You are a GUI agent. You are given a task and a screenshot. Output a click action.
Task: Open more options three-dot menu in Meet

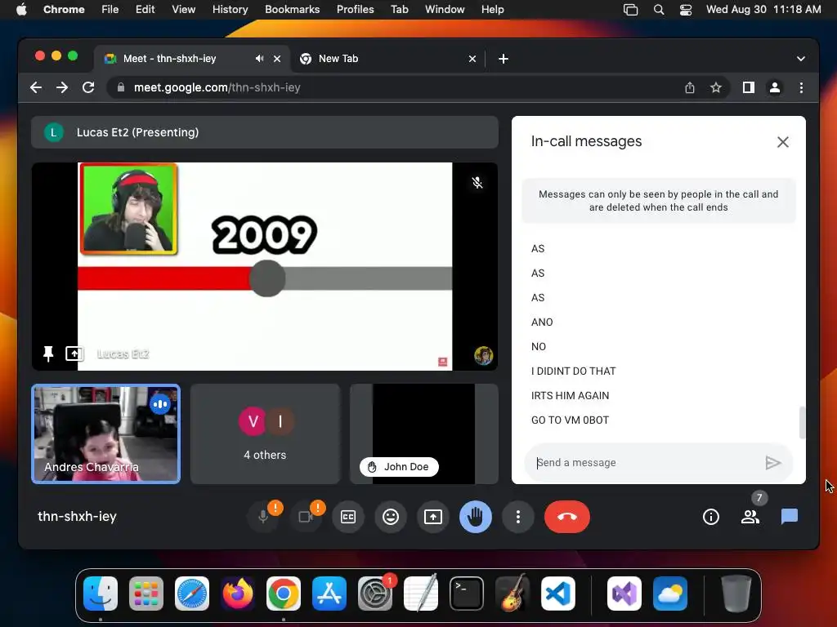517,517
